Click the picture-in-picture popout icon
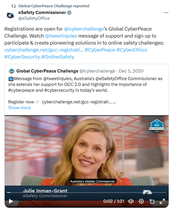Screen dimensions: 173x212 (152, 201)
